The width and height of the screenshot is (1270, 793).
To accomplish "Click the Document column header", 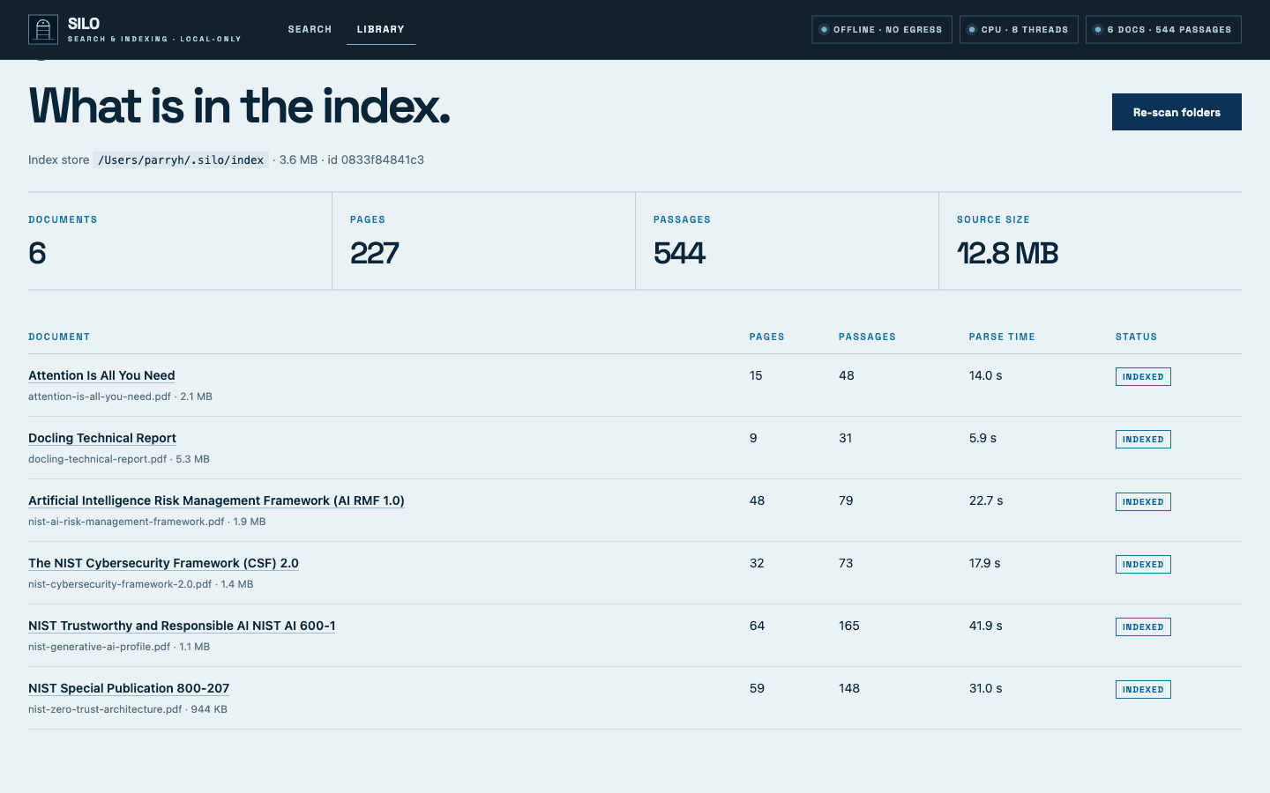I will [59, 337].
